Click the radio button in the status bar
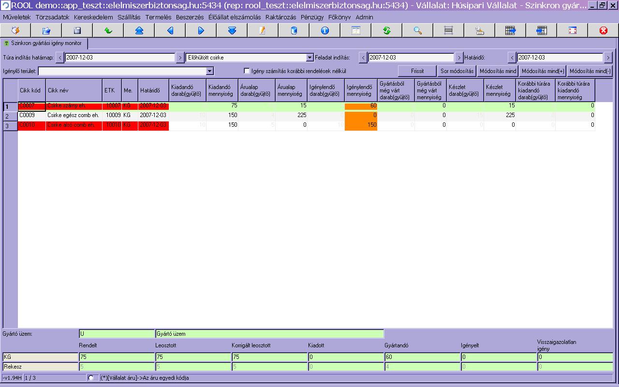Viewport: 619px width, 387px height. click(91, 378)
